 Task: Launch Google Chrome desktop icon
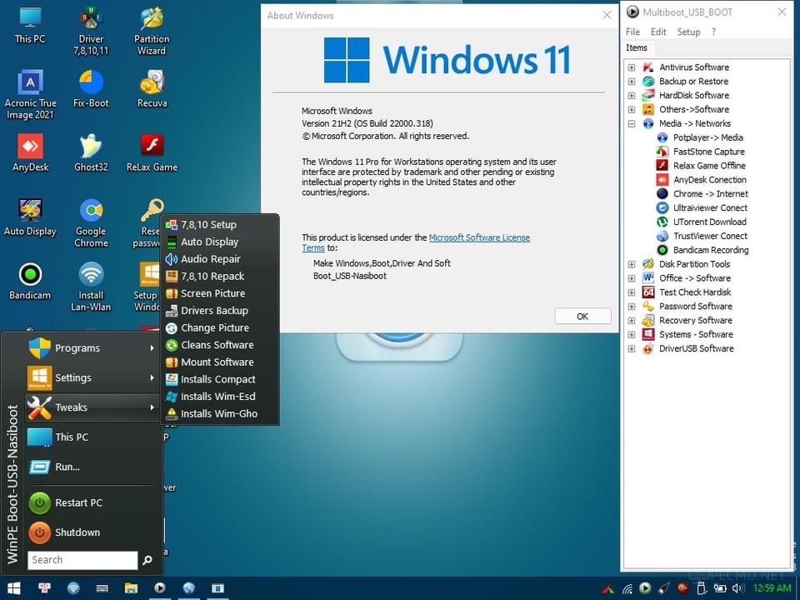click(91, 223)
